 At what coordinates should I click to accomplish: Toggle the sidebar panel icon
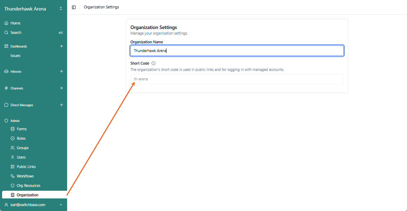pyautogui.click(x=74, y=7)
